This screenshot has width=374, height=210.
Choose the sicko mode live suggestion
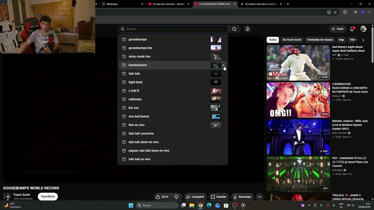pyautogui.click(x=173, y=57)
